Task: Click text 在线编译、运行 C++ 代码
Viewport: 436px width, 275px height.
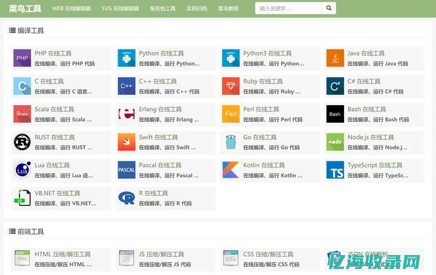Action: click(169, 92)
